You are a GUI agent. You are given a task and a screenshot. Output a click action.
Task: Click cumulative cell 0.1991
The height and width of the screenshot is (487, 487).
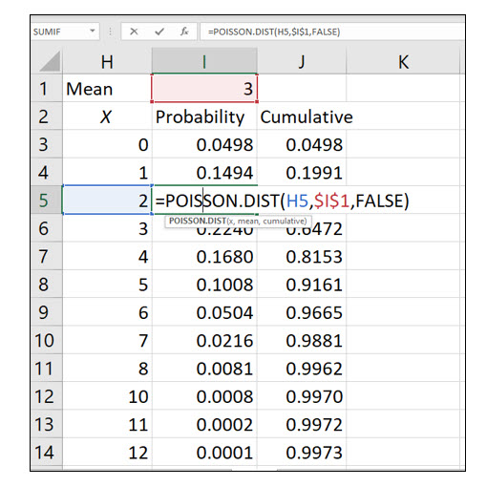coord(302,172)
